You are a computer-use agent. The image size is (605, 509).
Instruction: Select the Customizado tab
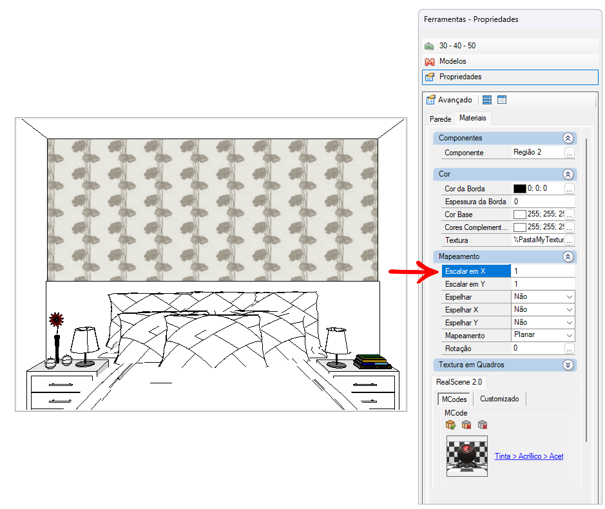tap(499, 399)
